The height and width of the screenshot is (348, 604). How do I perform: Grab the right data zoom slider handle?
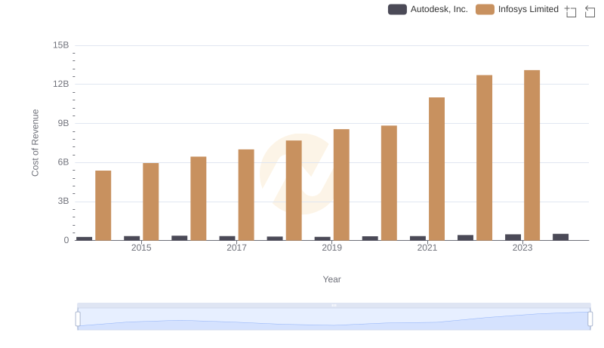click(x=590, y=319)
